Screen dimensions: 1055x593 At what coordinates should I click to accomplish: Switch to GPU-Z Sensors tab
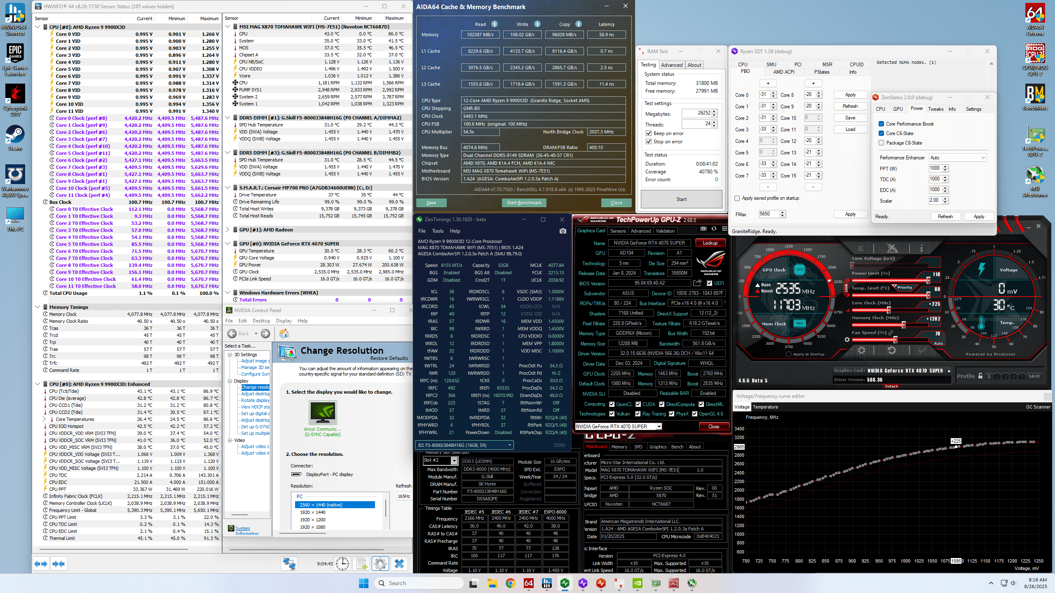pos(618,231)
